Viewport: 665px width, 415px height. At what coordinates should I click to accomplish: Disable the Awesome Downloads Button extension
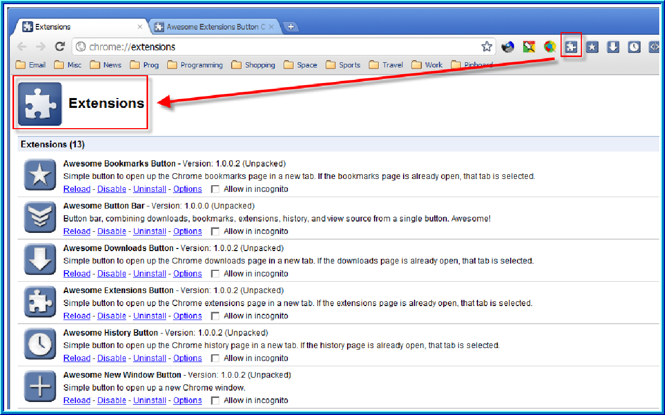tap(112, 274)
